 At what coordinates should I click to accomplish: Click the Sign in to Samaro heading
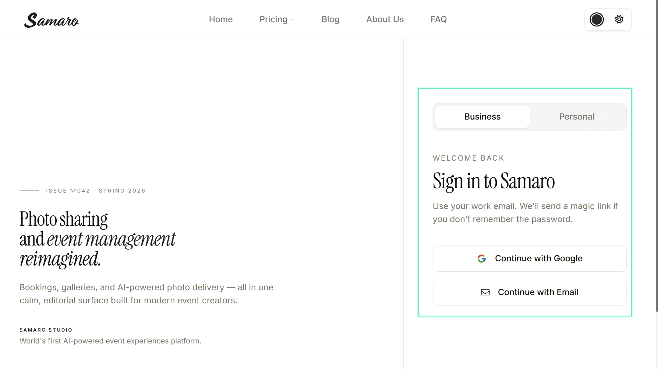click(x=493, y=181)
